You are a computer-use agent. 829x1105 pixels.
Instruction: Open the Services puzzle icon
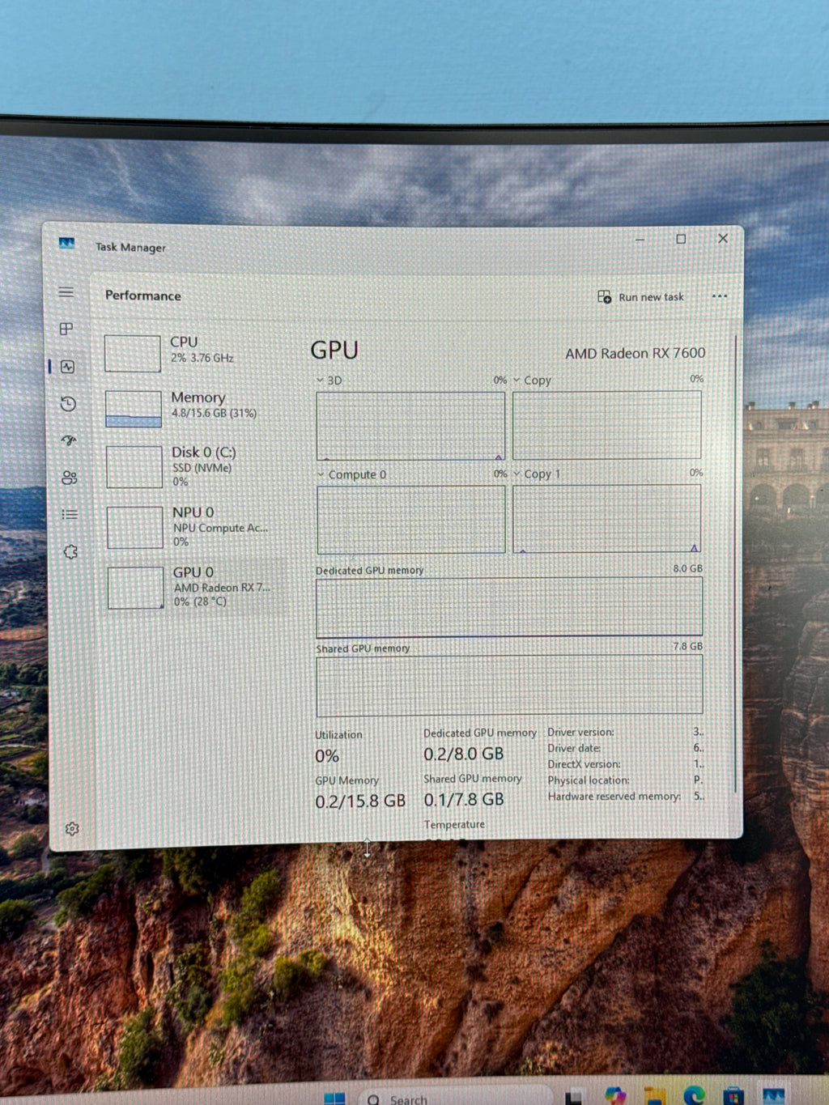(70, 551)
